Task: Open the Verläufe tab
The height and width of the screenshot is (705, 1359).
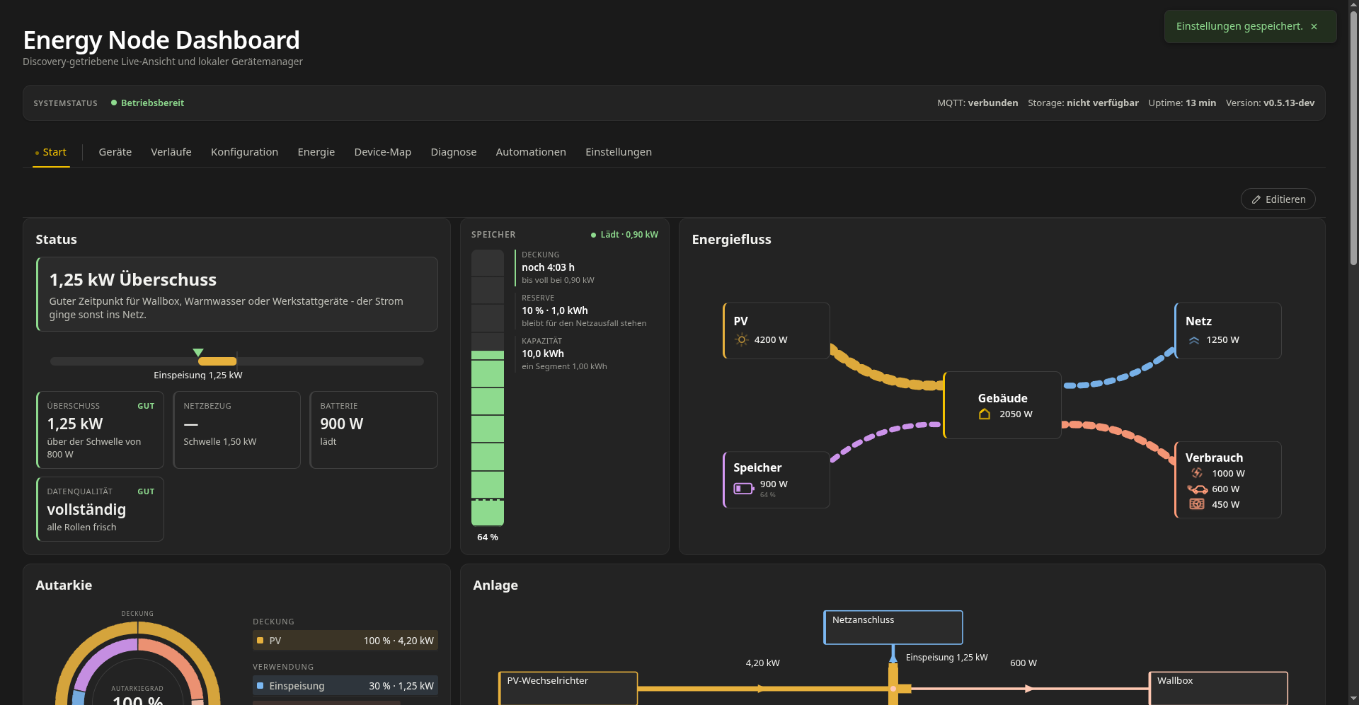Action: click(171, 152)
